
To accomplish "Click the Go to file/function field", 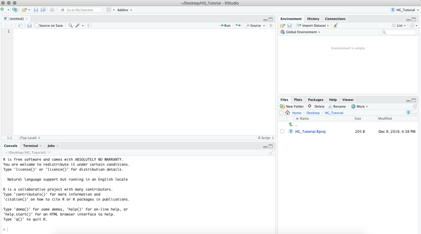I will pos(80,10).
